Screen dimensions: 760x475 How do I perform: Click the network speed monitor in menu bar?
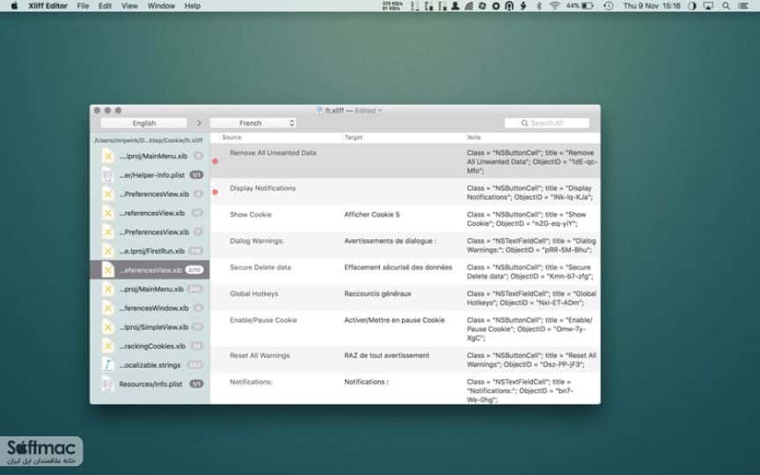click(392, 6)
